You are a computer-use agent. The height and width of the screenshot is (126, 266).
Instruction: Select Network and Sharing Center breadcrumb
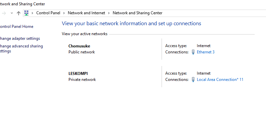pos(137,13)
